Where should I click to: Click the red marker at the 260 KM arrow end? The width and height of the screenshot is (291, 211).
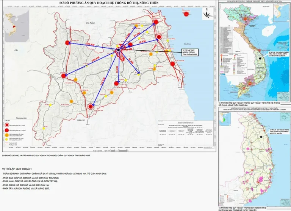(x=64, y=76)
